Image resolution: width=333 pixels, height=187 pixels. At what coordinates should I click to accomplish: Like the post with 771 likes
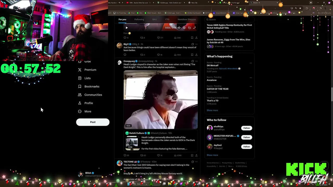(160, 38)
